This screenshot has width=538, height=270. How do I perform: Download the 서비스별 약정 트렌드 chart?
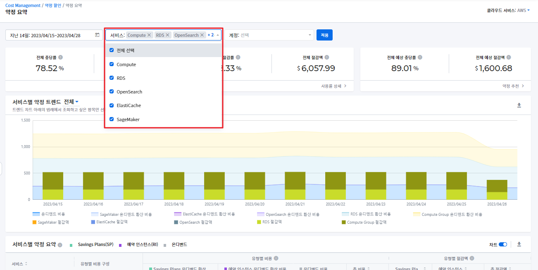[x=519, y=105]
